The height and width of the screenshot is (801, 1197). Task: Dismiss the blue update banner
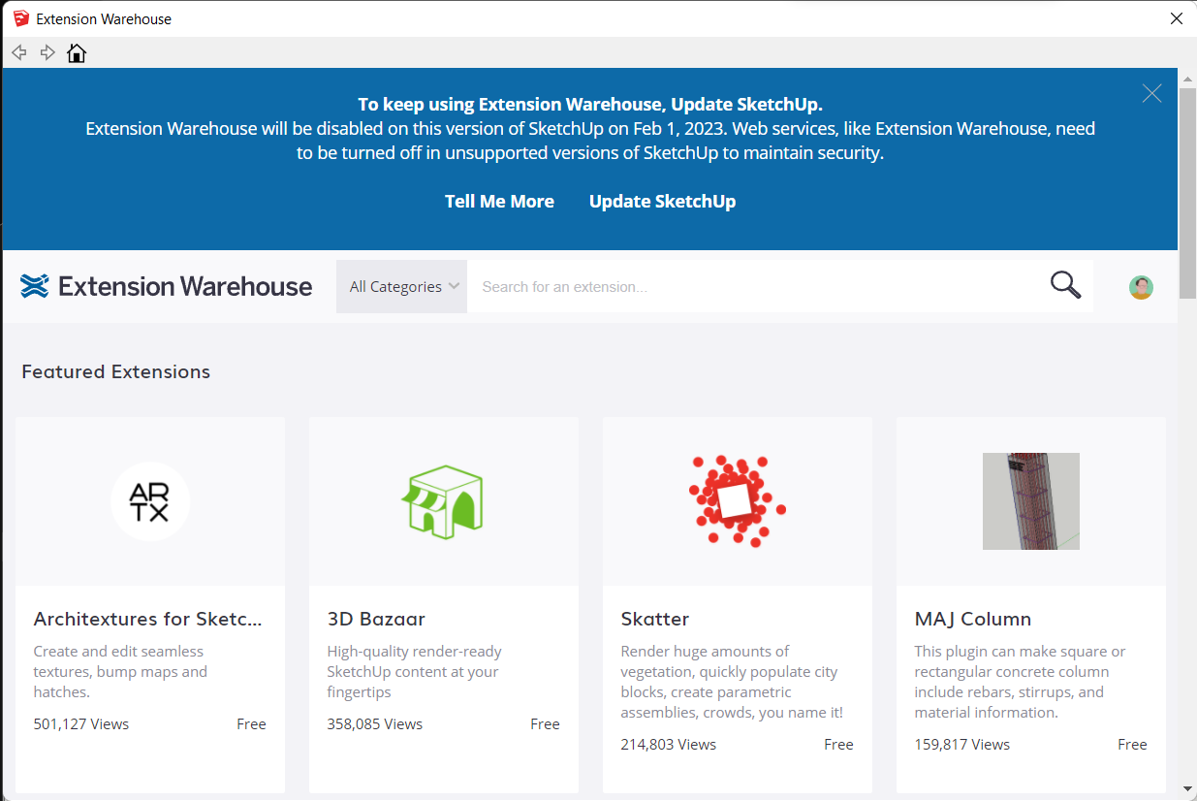click(x=1151, y=93)
